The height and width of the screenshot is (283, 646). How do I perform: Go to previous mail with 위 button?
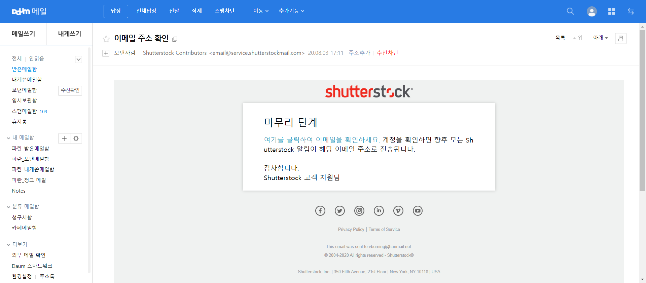(578, 38)
